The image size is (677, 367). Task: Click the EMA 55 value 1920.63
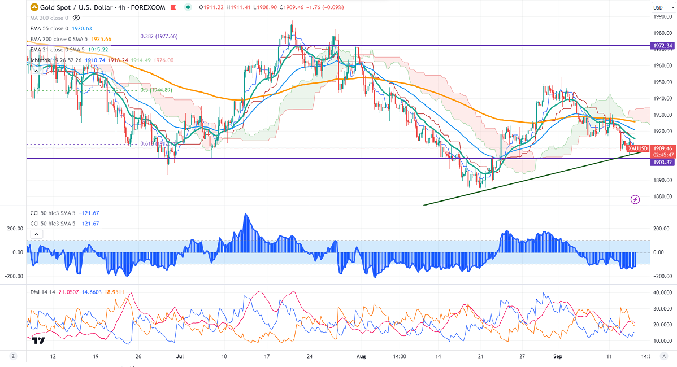pyautogui.click(x=82, y=28)
